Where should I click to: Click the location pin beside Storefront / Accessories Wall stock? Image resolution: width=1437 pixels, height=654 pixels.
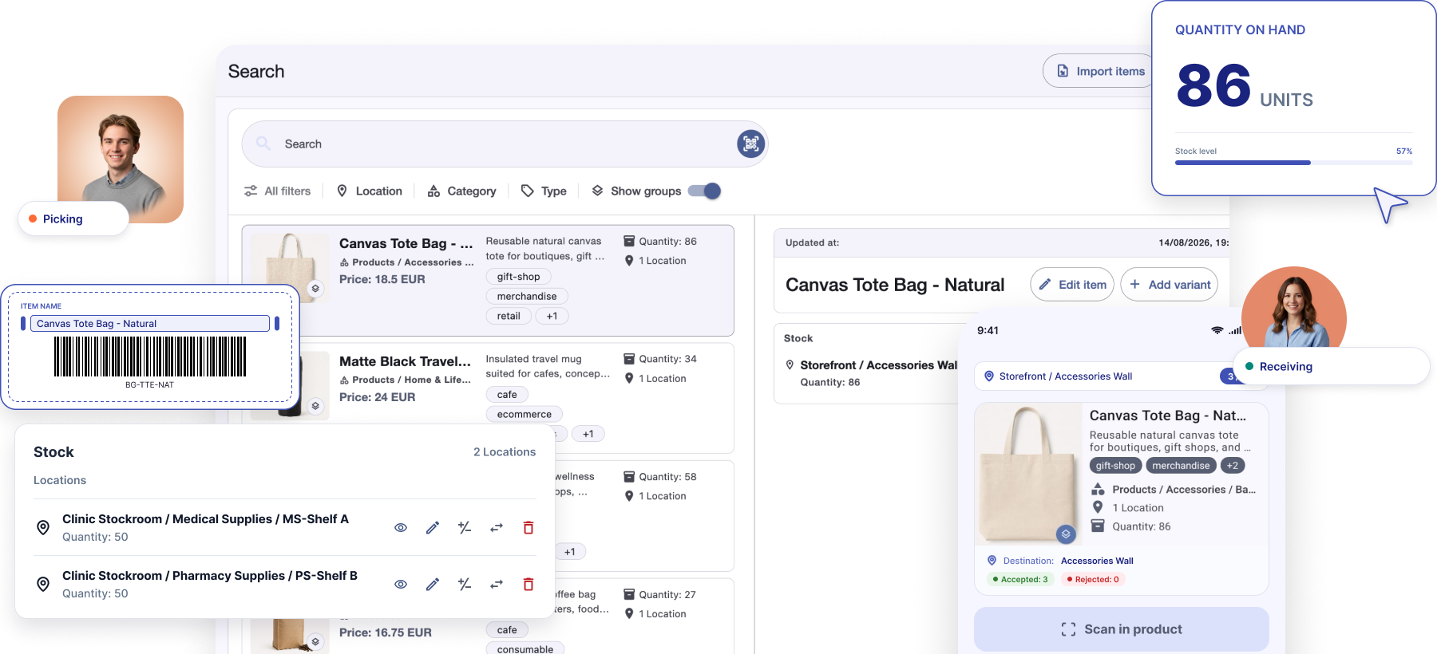[x=790, y=365]
